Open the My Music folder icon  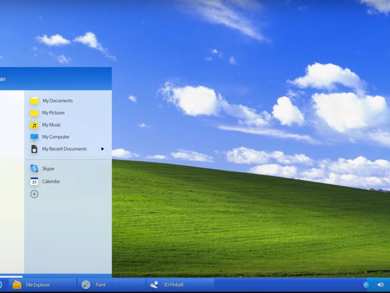coord(34,125)
